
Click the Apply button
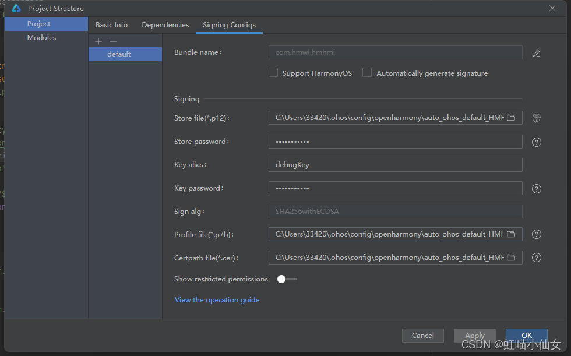click(x=475, y=336)
